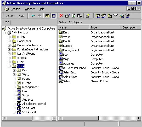Image resolution: width=142 pixels, height=127 pixels.
Task: Click the Filter funnel toolbar icon
Action: tap(116, 16)
